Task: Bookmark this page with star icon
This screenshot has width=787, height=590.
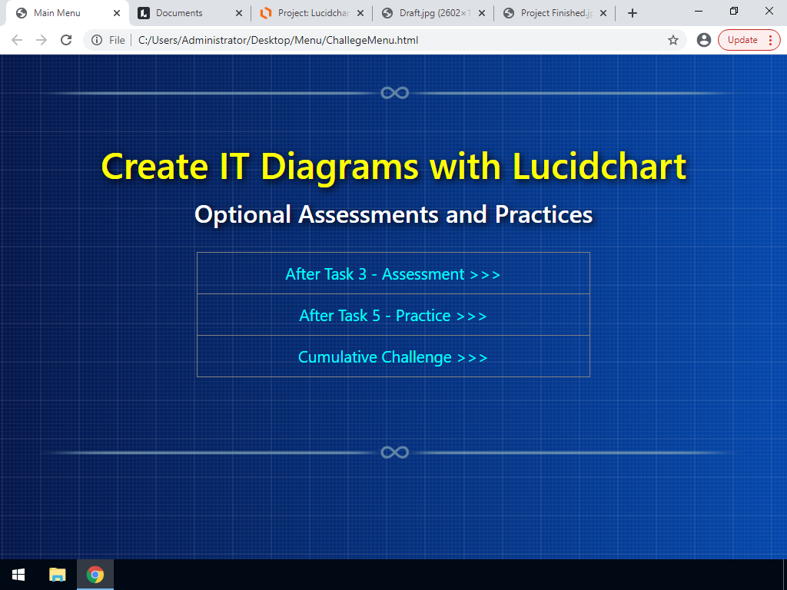Action: pyautogui.click(x=673, y=40)
